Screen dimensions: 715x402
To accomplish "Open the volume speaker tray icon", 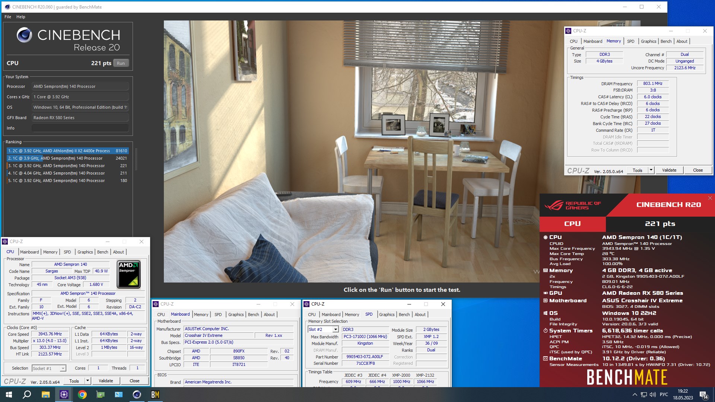I will click(x=652, y=395).
